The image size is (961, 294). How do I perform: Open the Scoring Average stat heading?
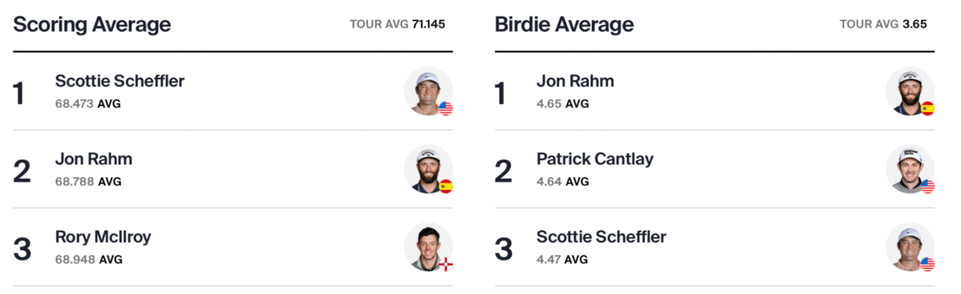point(92,25)
